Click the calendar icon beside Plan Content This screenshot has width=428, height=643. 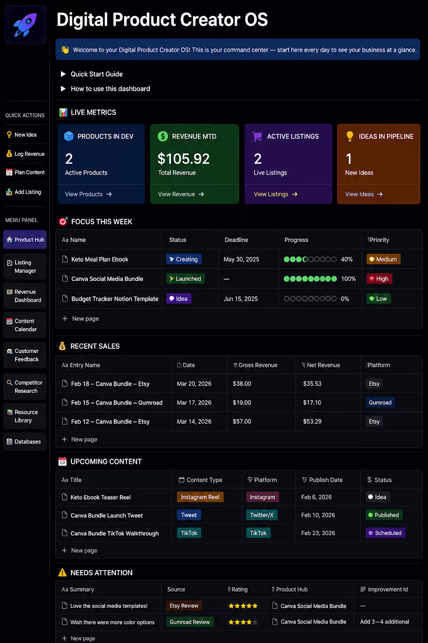9,172
